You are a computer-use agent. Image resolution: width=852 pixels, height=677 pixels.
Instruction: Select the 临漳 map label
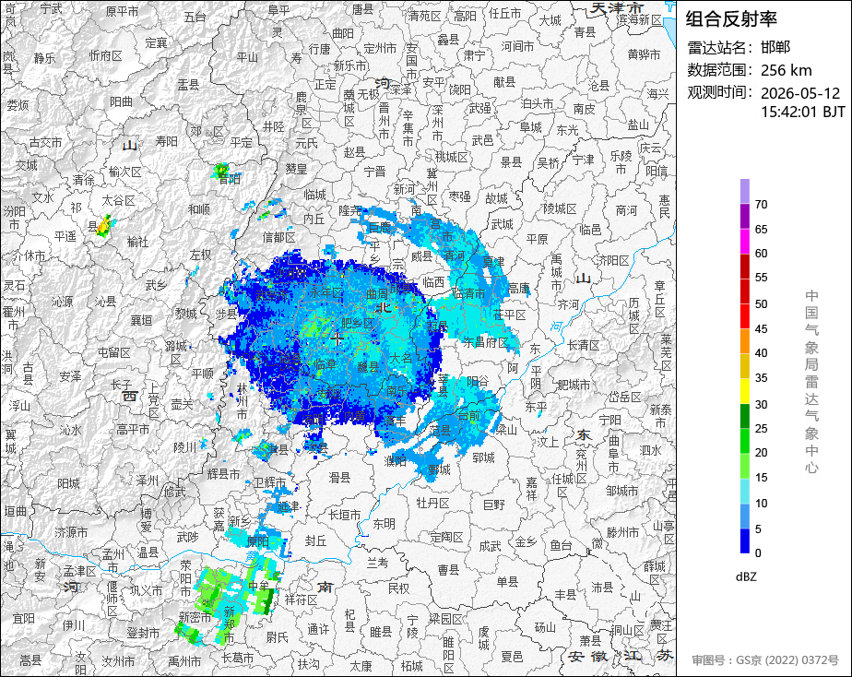pos(325,365)
